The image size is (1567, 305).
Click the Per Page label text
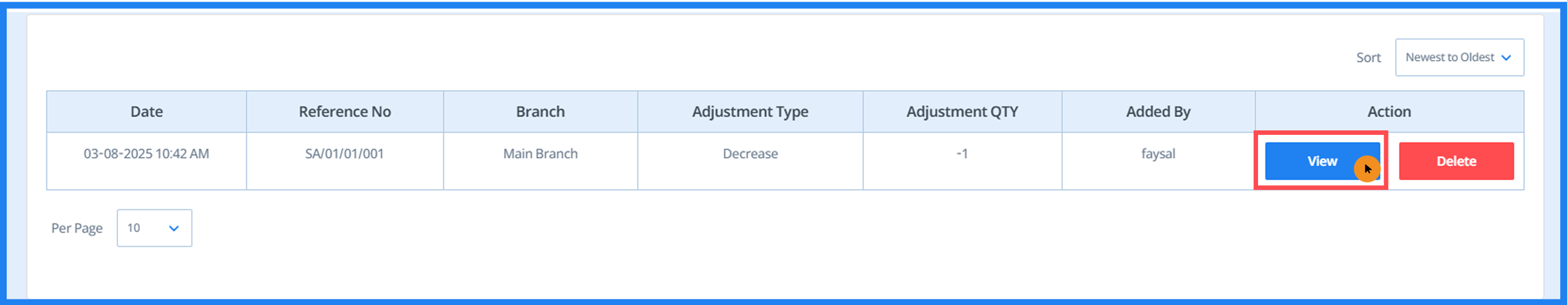point(77,228)
